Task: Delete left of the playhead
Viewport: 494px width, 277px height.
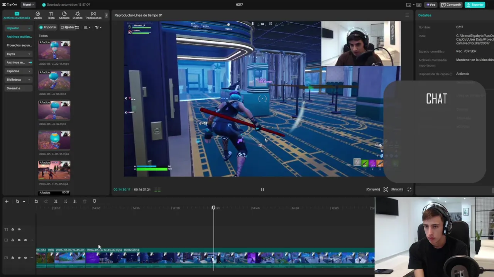Action: coord(65,201)
